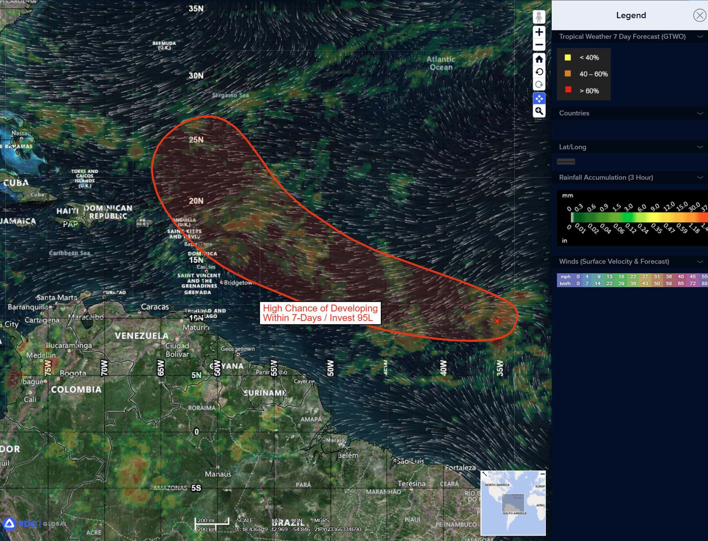Click the overview map extent rectangle
The width and height of the screenshot is (708, 541).
click(513, 502)
